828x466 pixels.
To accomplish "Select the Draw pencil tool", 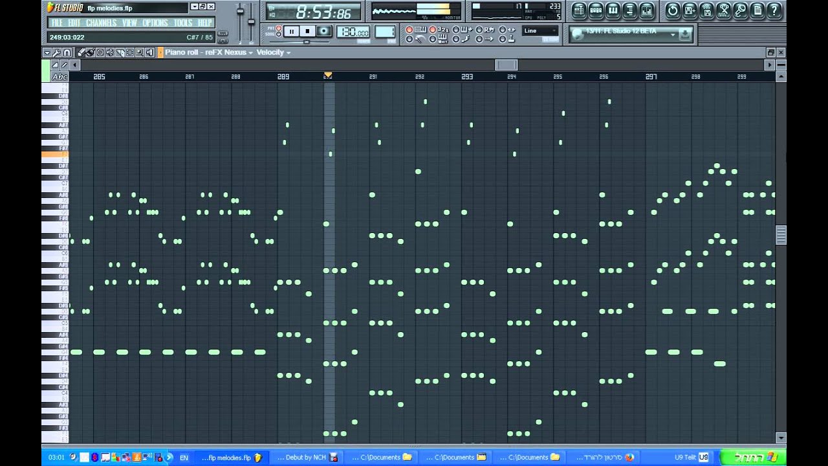I will pos(81,52).
